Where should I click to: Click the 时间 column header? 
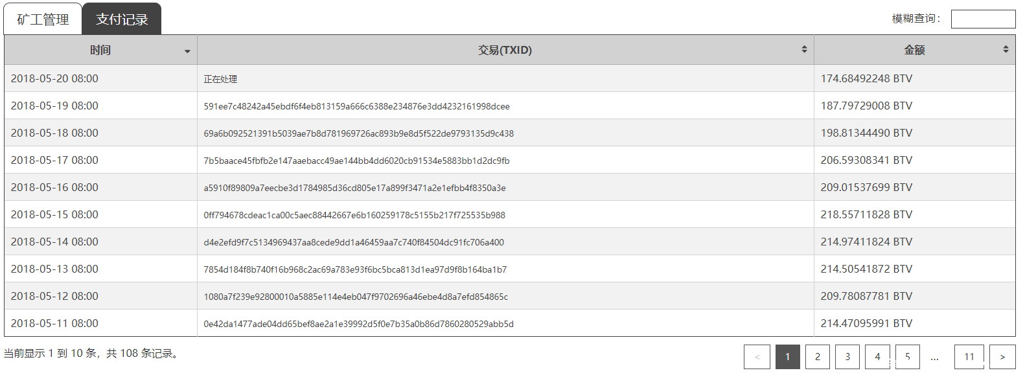(100, 50)
